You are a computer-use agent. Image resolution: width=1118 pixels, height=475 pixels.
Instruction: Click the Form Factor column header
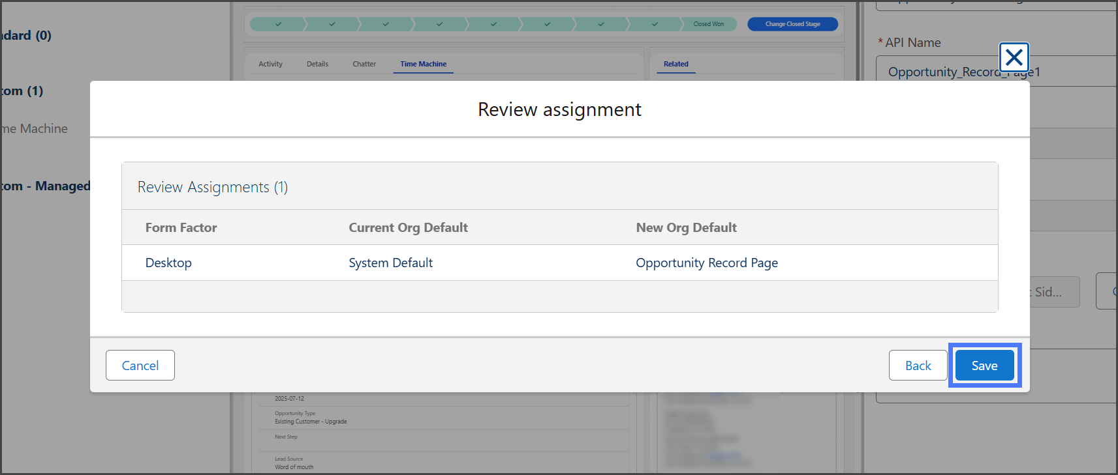click(181, 227)
